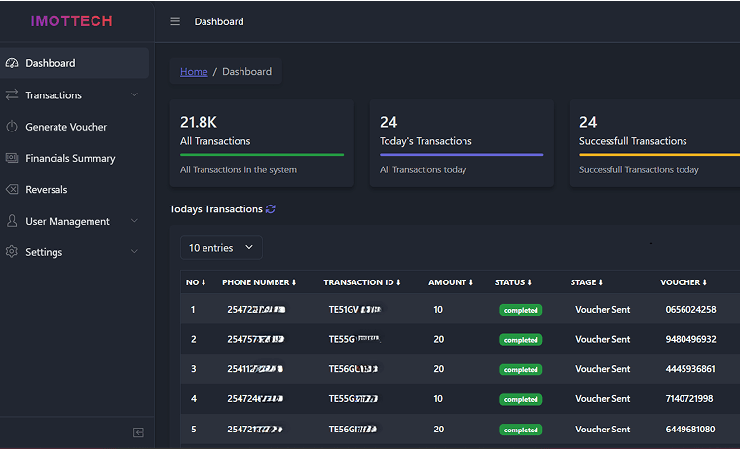Click the Dashboard speedometer icon in sidebar
Viewport: 740px width, 449px height.
(12, 63)
